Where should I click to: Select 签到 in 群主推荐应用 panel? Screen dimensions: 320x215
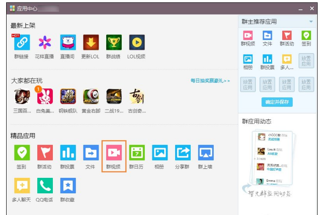[306, 35]
